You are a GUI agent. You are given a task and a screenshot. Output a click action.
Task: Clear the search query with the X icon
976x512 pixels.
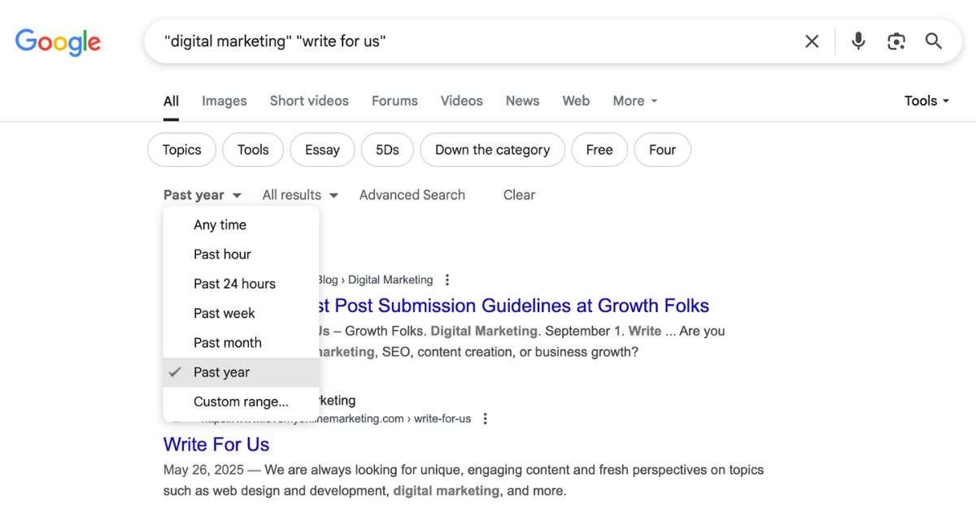pyautogui.click(x=811, y=41)
